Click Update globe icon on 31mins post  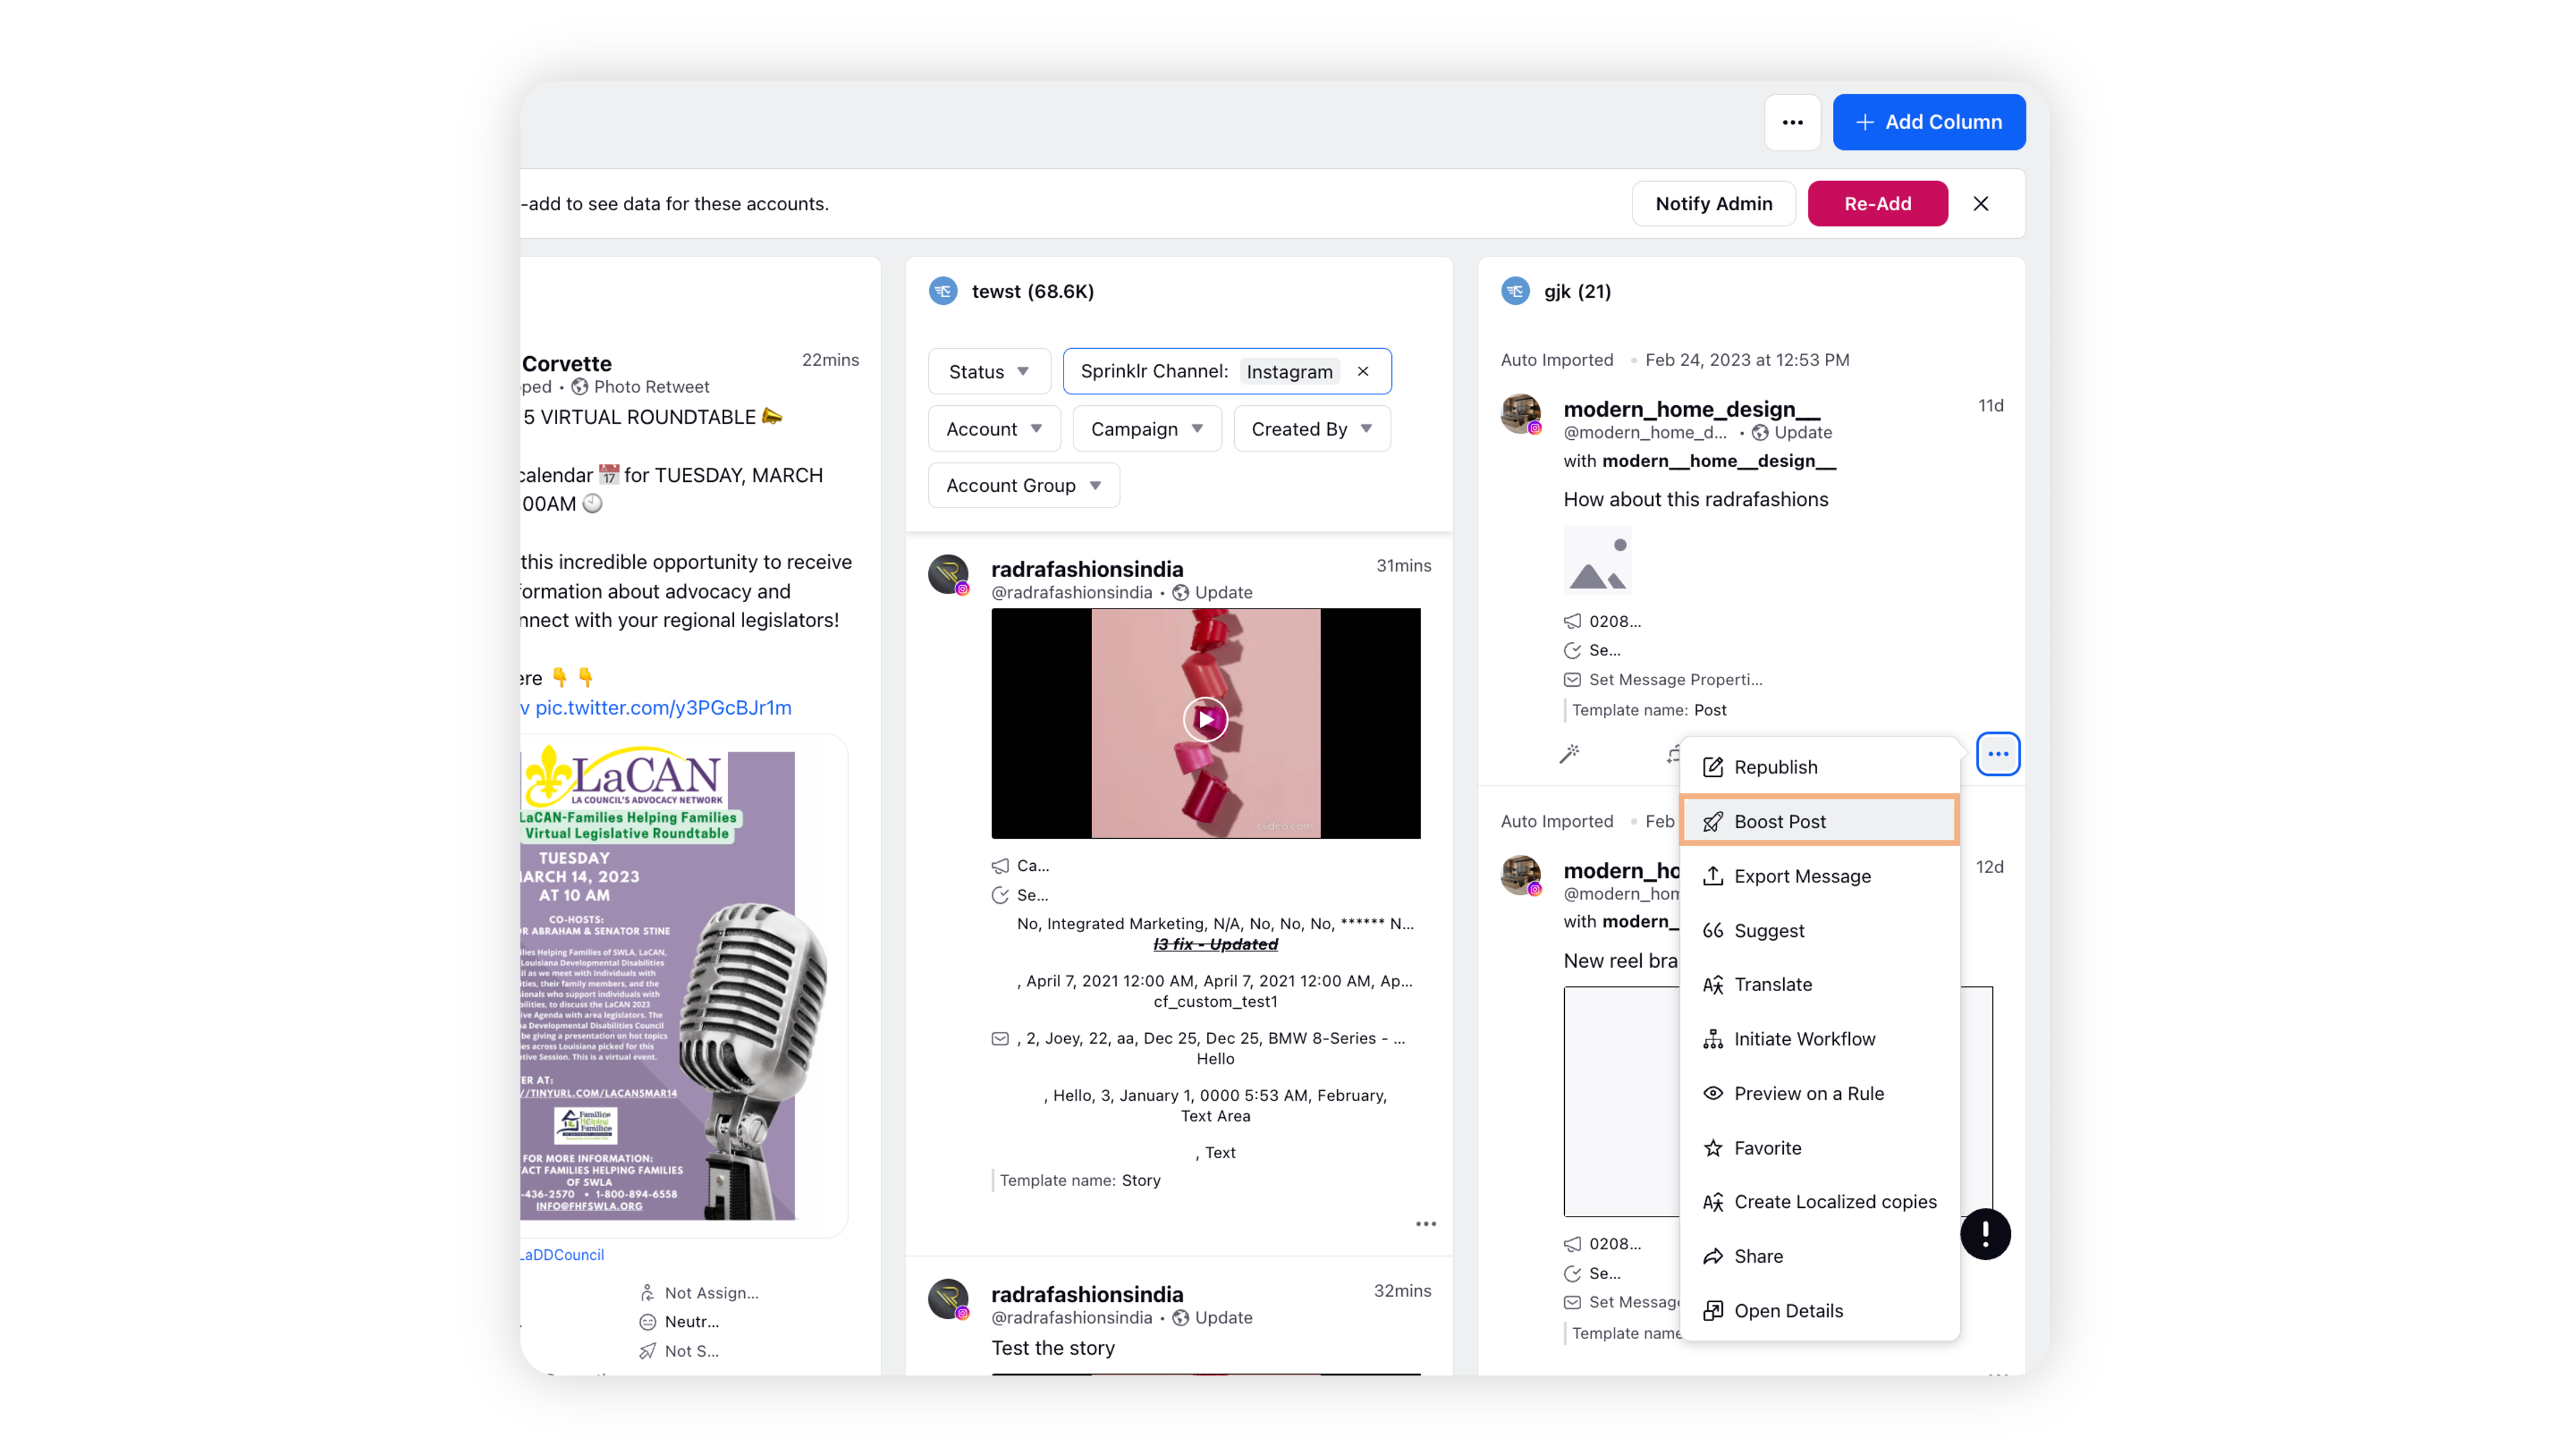point(1180,592)
